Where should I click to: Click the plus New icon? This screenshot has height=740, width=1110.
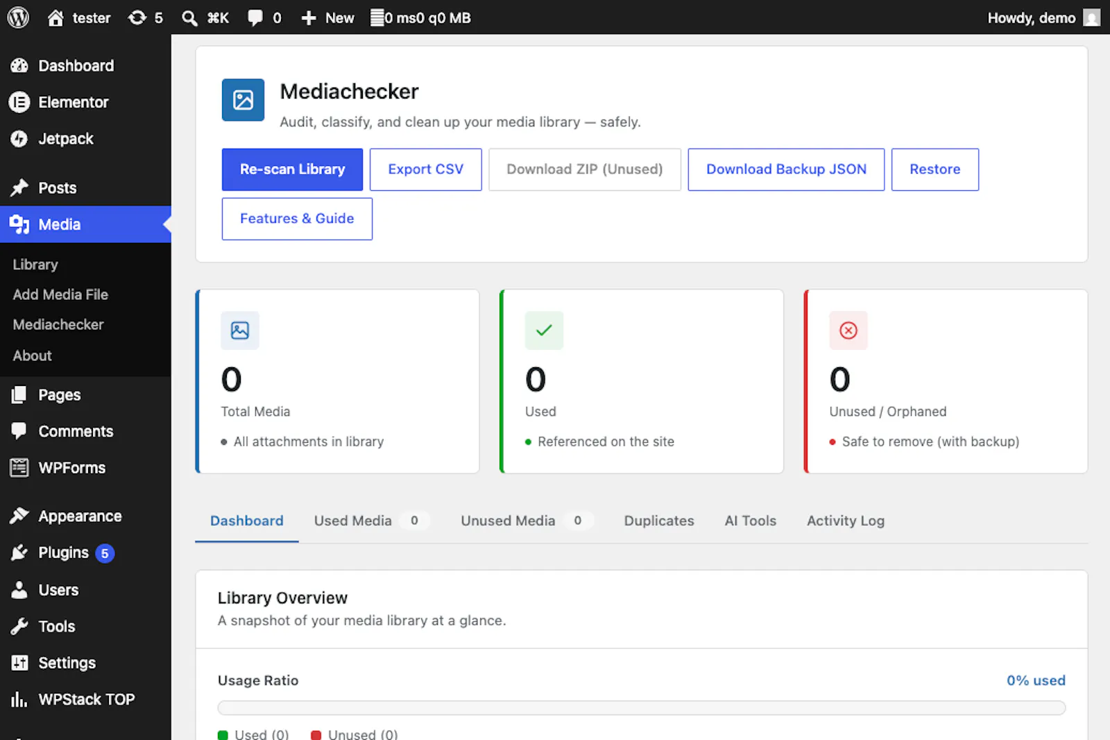[309, 17]
